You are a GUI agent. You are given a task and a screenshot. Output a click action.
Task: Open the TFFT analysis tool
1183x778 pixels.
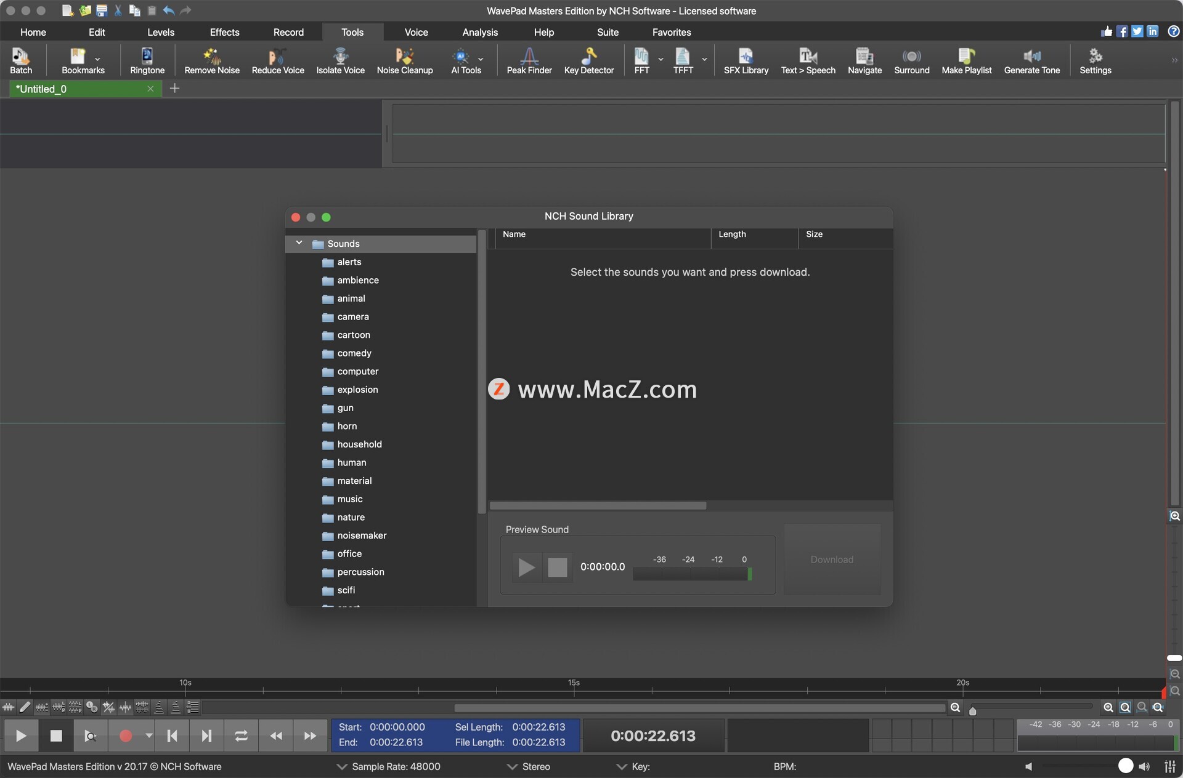coord(683,61)
